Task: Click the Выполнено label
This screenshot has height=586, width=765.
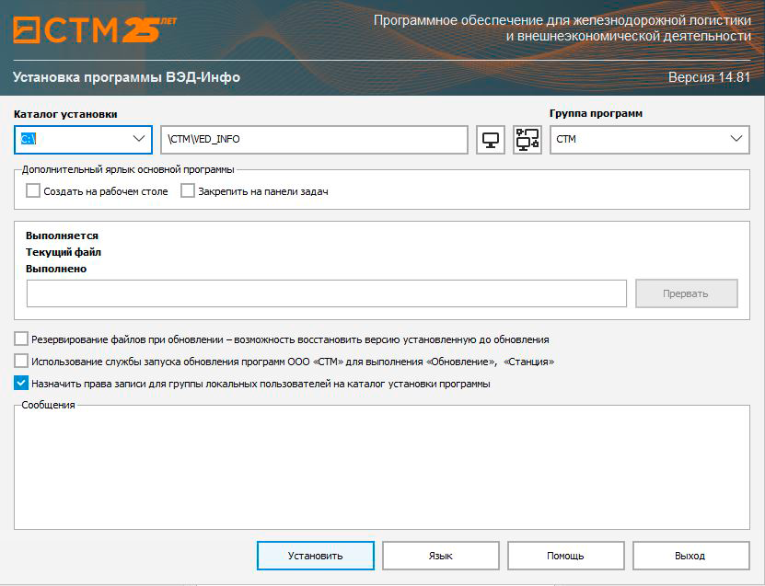Action: [x=56, y=269]
